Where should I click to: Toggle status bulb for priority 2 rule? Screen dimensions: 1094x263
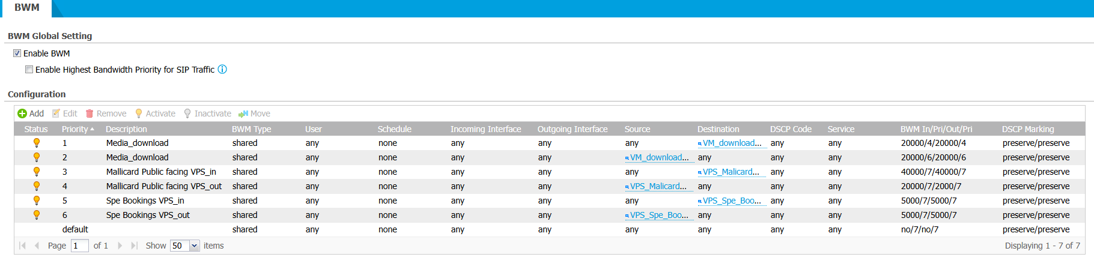tap(37, 157)
